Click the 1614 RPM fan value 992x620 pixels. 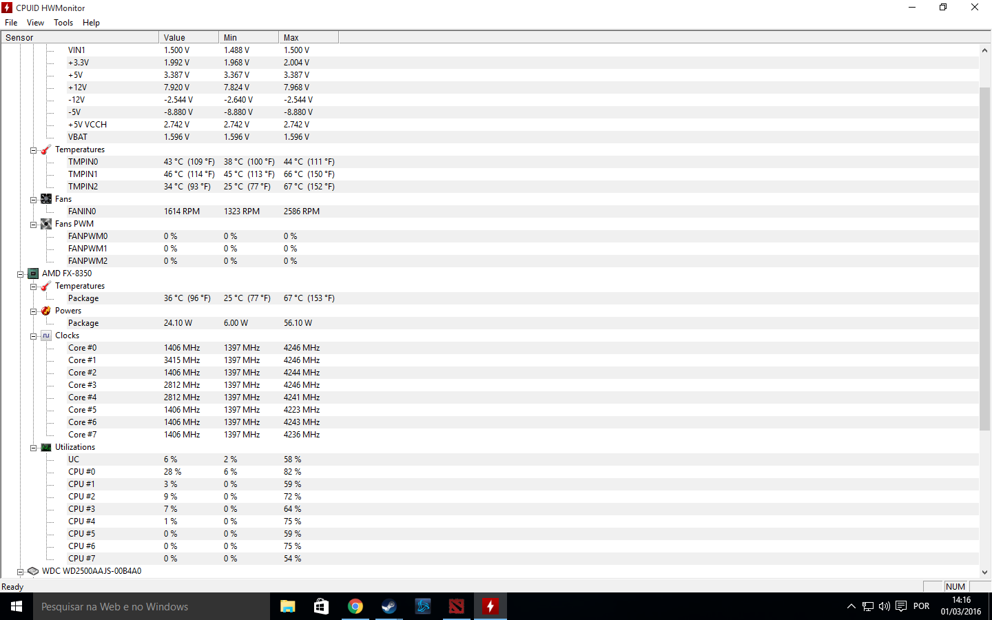click(x=182, y=211)
